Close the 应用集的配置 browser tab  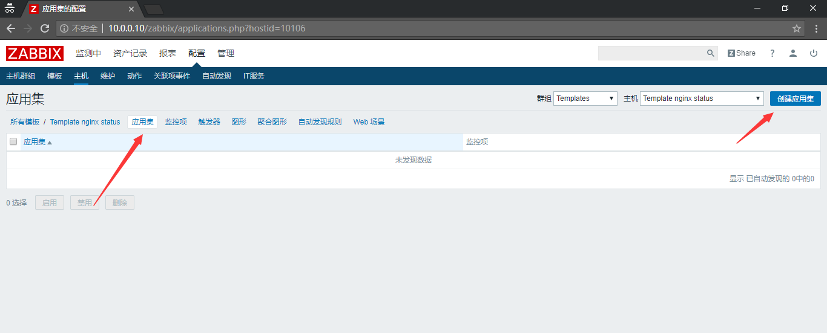131,9
